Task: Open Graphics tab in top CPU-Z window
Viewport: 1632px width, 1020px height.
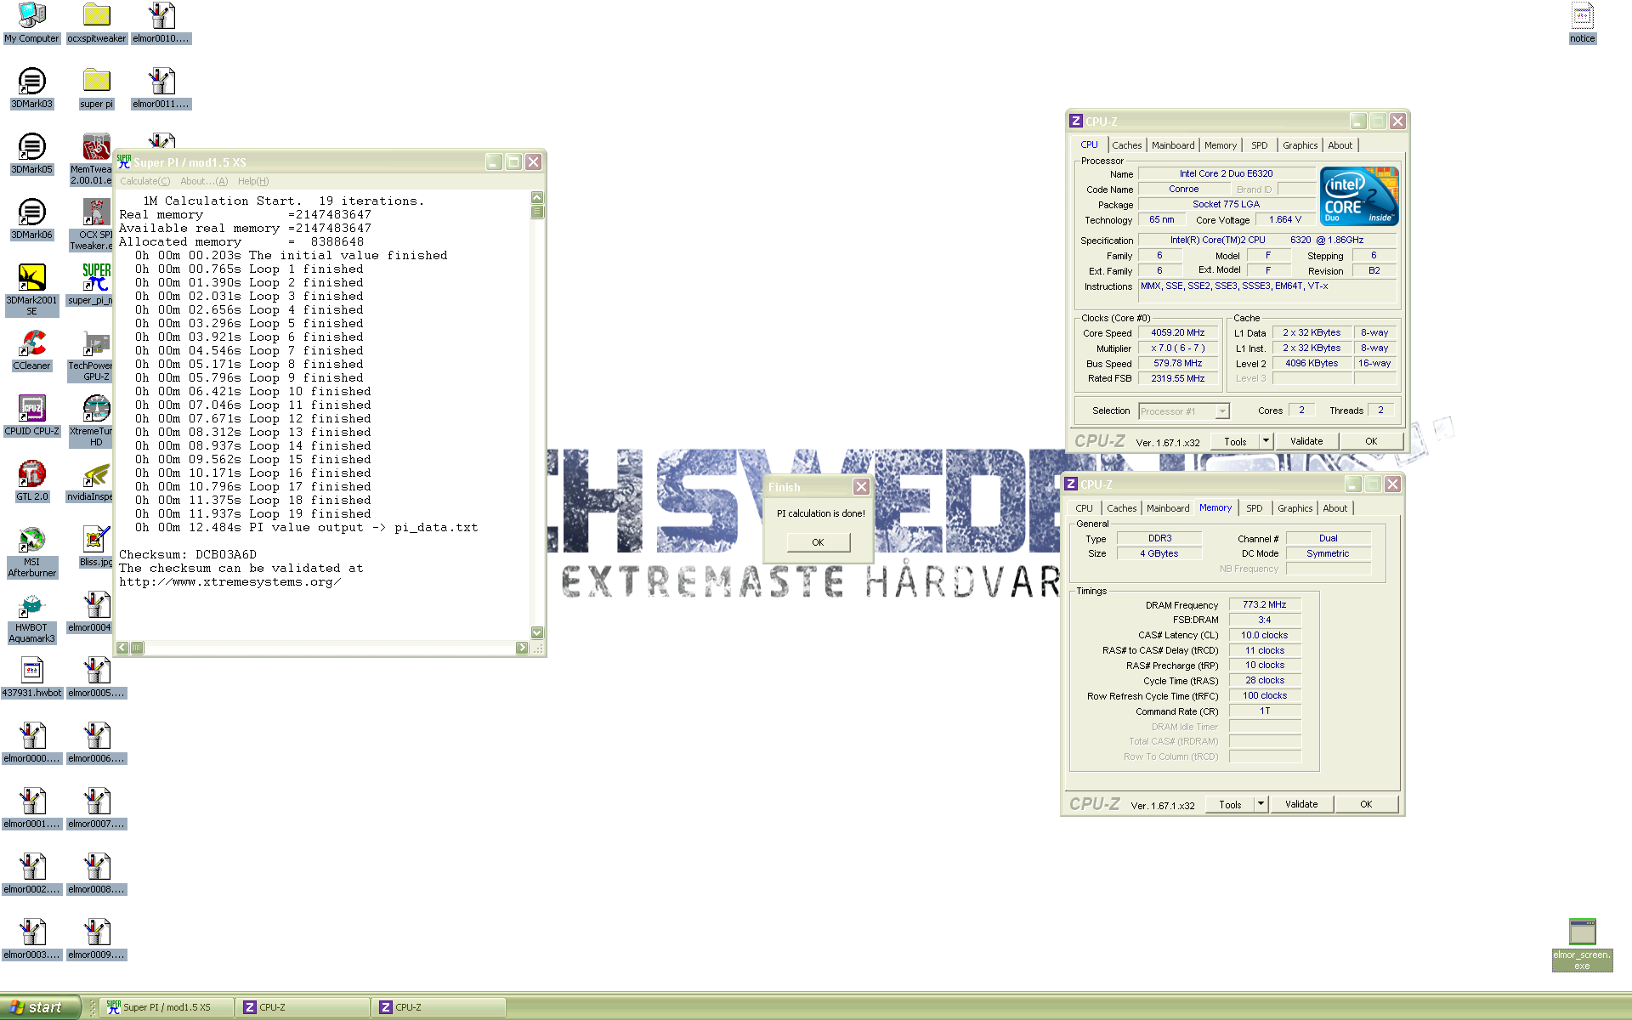Action: pyautogui.click(x=1300, y=145)
